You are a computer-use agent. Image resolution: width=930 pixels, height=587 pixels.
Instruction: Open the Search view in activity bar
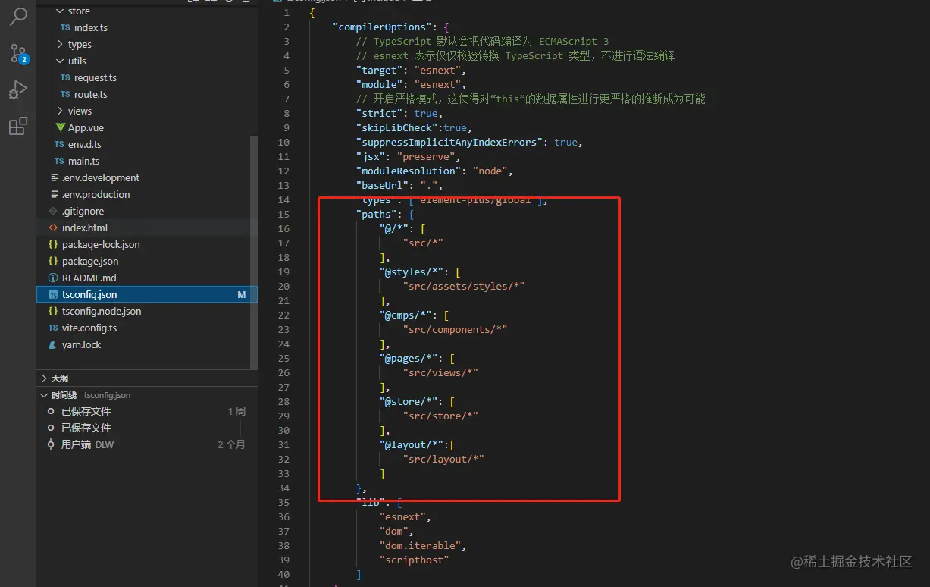18,16
